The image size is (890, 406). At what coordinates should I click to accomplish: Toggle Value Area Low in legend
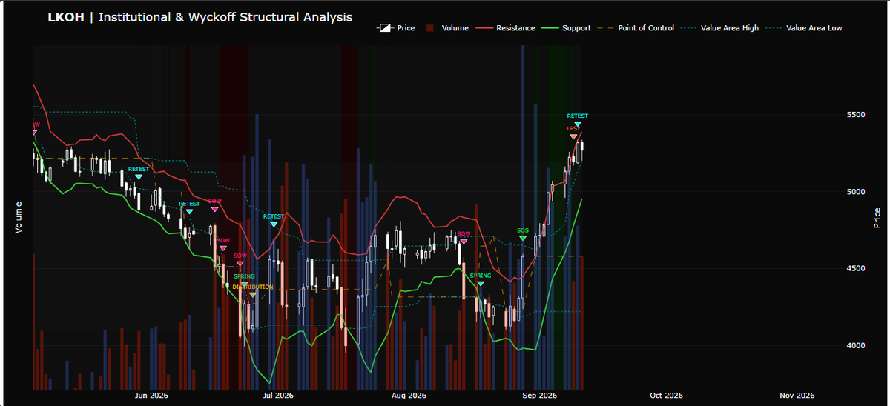(x=805, y=28)
